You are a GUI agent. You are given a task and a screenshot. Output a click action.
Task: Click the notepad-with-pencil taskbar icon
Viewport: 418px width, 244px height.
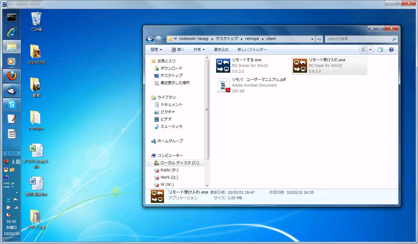pos(11,119)
